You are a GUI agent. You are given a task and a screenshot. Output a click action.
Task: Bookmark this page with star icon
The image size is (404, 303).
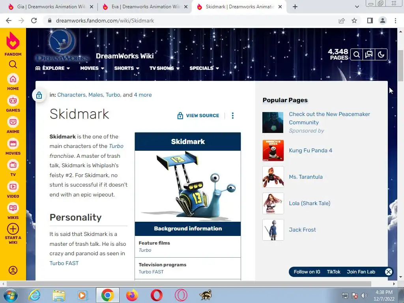[x=354, y=21]
